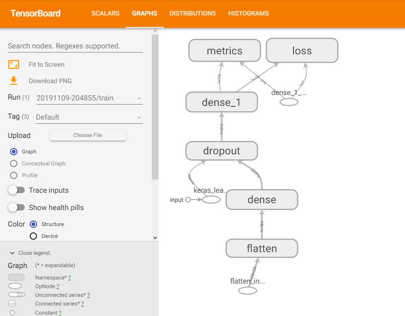Click the flatten_in... op node ellipse
405x316 pixels.
pyautogui.click(x=247, y=291)
